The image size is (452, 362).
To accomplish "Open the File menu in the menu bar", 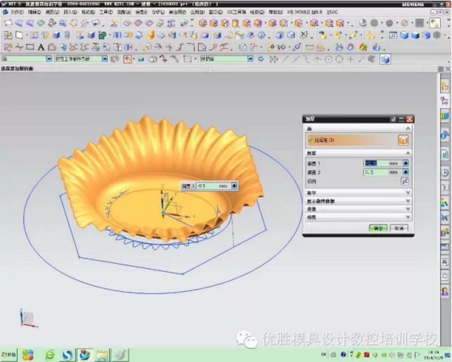I will (x=17, y=12).
